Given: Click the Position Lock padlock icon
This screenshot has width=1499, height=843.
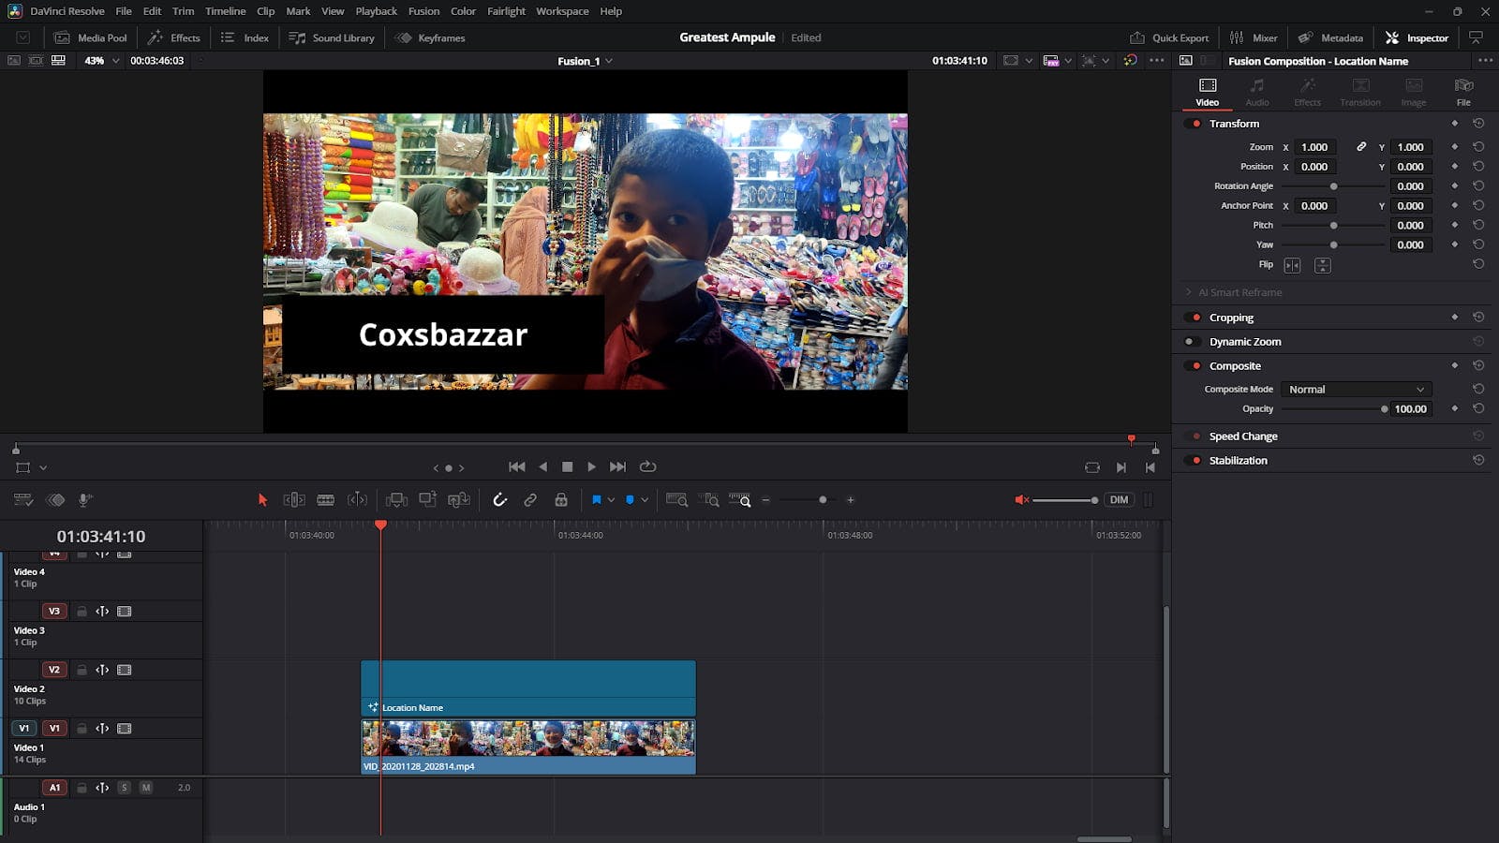Looking at the screenshot, I should tap(561, 500).
